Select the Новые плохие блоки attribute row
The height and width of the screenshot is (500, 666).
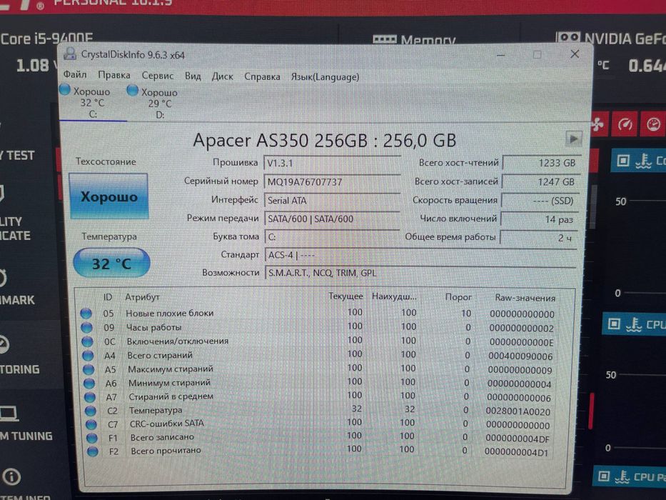(318, 314)
